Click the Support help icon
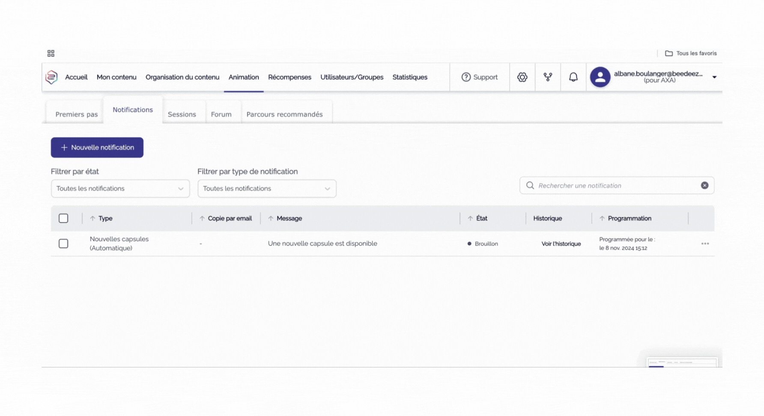The width and height of the screenshot is (764, 416). (x=466, y=77)
